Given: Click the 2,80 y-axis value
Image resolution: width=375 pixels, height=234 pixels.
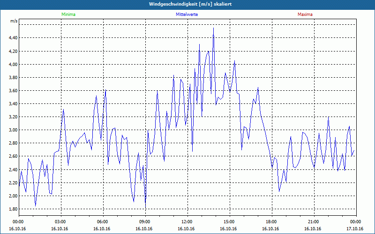Looking at the screenshot, I should click(14, 143).
